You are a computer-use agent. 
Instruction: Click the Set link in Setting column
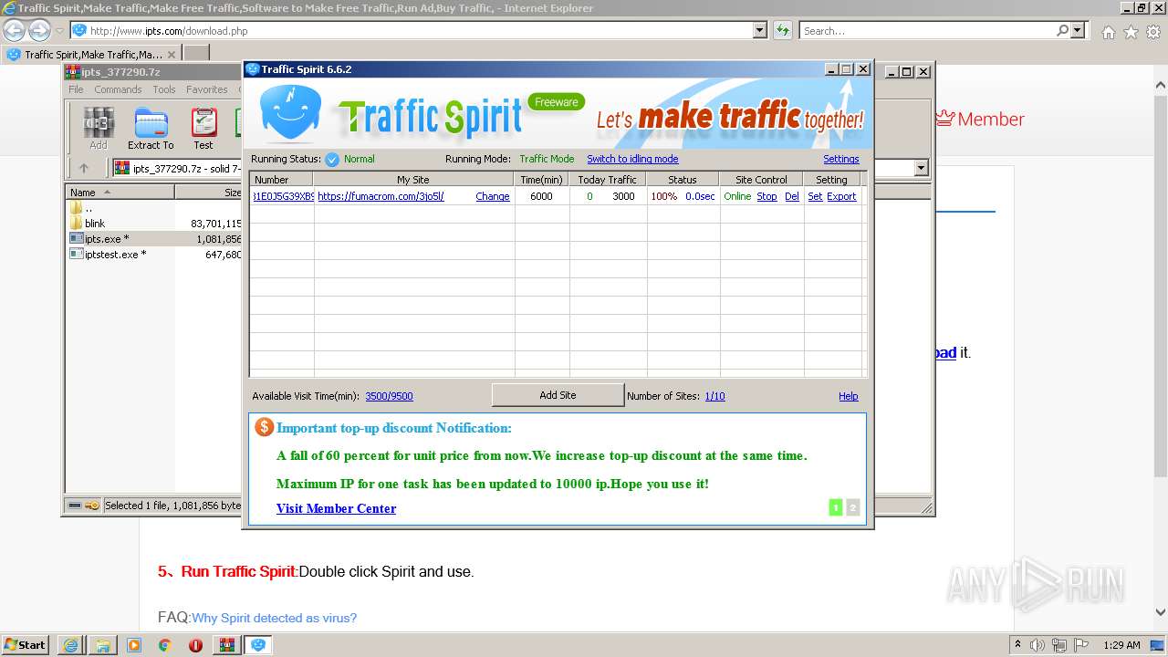click(815, 196)
